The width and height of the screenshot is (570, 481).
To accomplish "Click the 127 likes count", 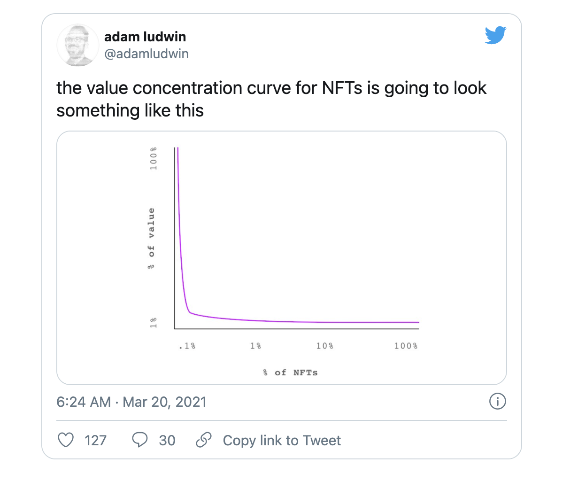I will point(95,440).
